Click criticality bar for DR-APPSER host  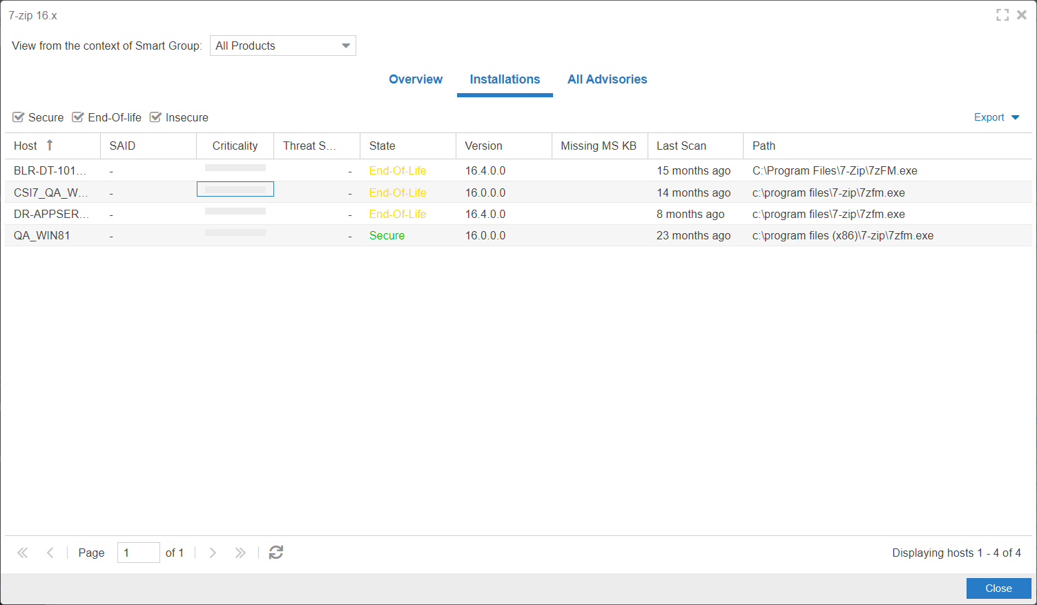[x=235, y=211]
